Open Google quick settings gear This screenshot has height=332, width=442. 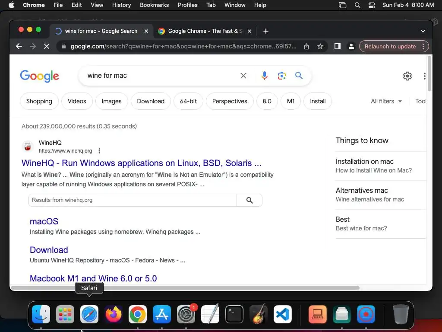(x=407, y=76)
